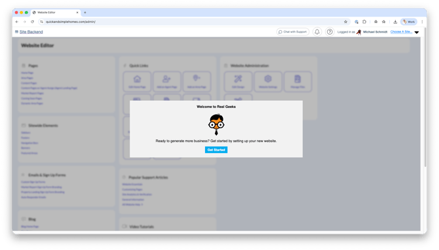
Task: Open a new browser tab
Action: [x=85, y=12]
